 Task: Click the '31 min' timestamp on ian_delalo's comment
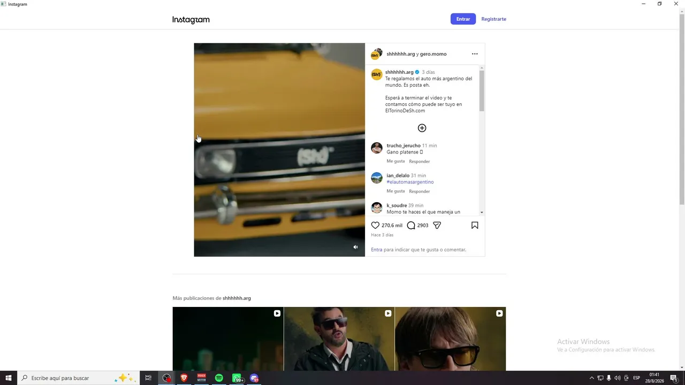(x=418, y=175)
